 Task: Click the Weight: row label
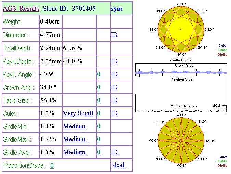[12, 22]
